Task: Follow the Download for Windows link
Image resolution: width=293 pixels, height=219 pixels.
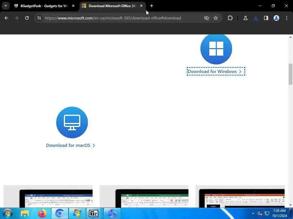Action: tap(216, 72)
